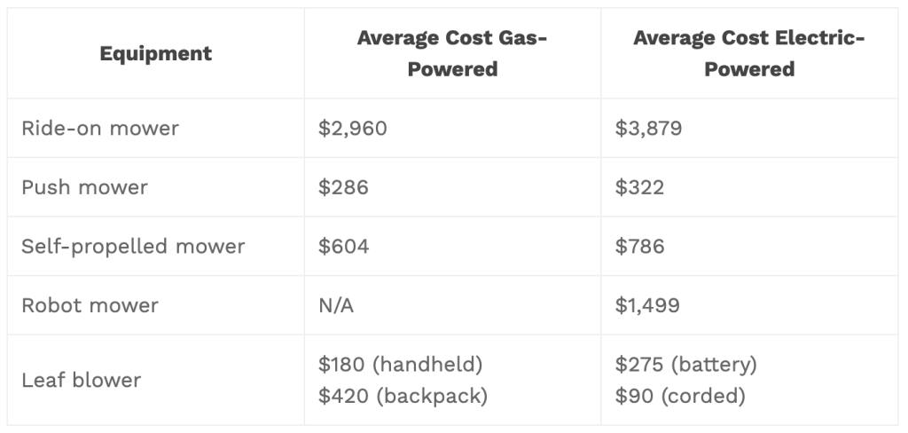The height and width of the screenshot is (433, 908).
Task: Select the Ride-on mower row label
Action: point(100,128)
